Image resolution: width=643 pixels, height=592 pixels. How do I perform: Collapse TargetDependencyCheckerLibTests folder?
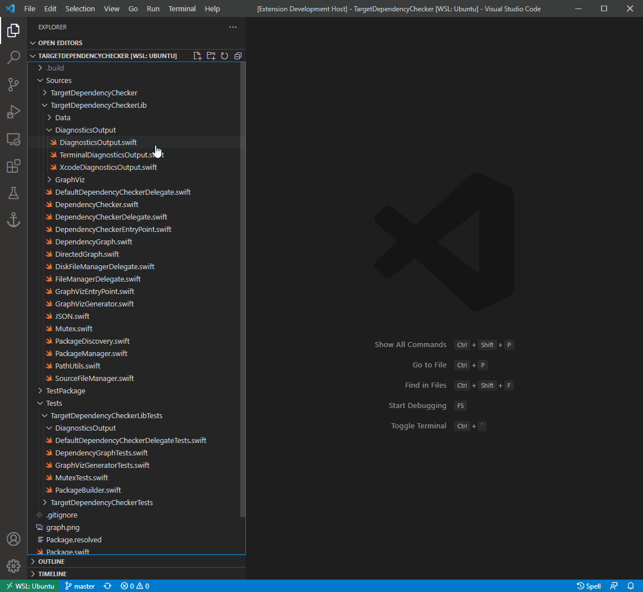point(136,415)
